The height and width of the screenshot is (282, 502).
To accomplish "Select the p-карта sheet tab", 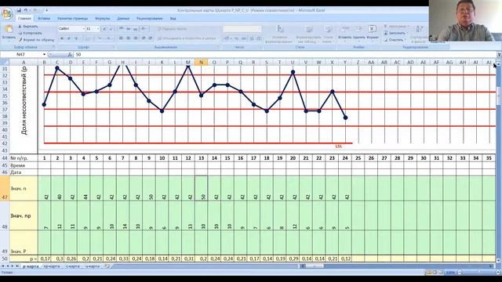I will click(x=31, y=266).
